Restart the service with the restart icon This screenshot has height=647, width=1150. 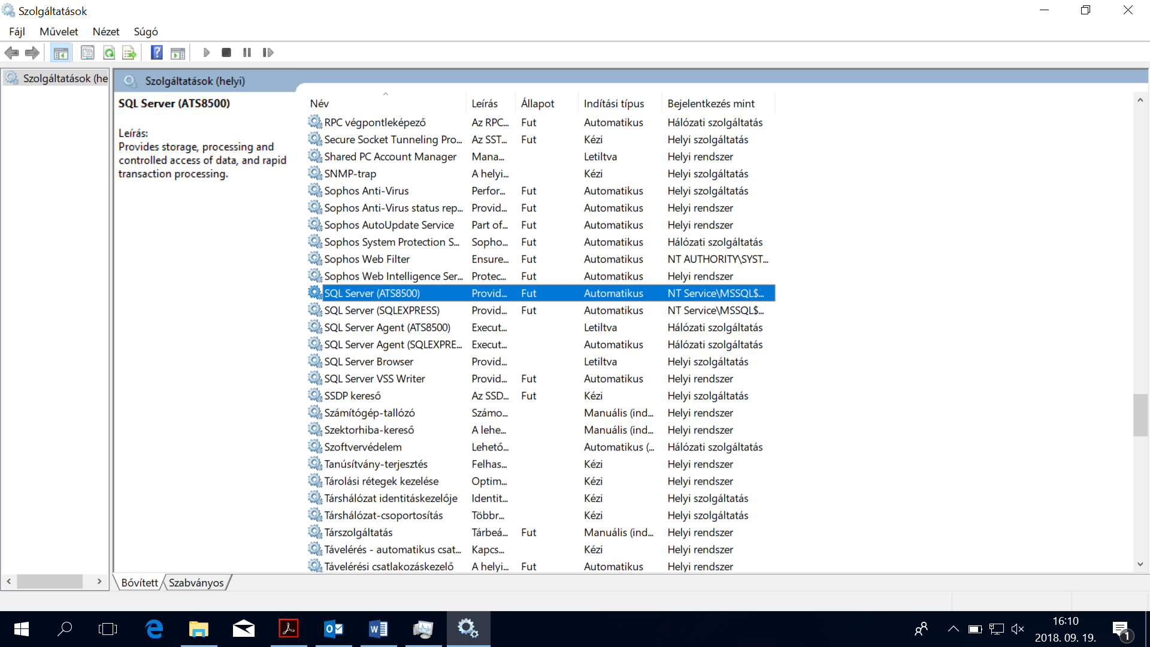click(x=268, y=53)
